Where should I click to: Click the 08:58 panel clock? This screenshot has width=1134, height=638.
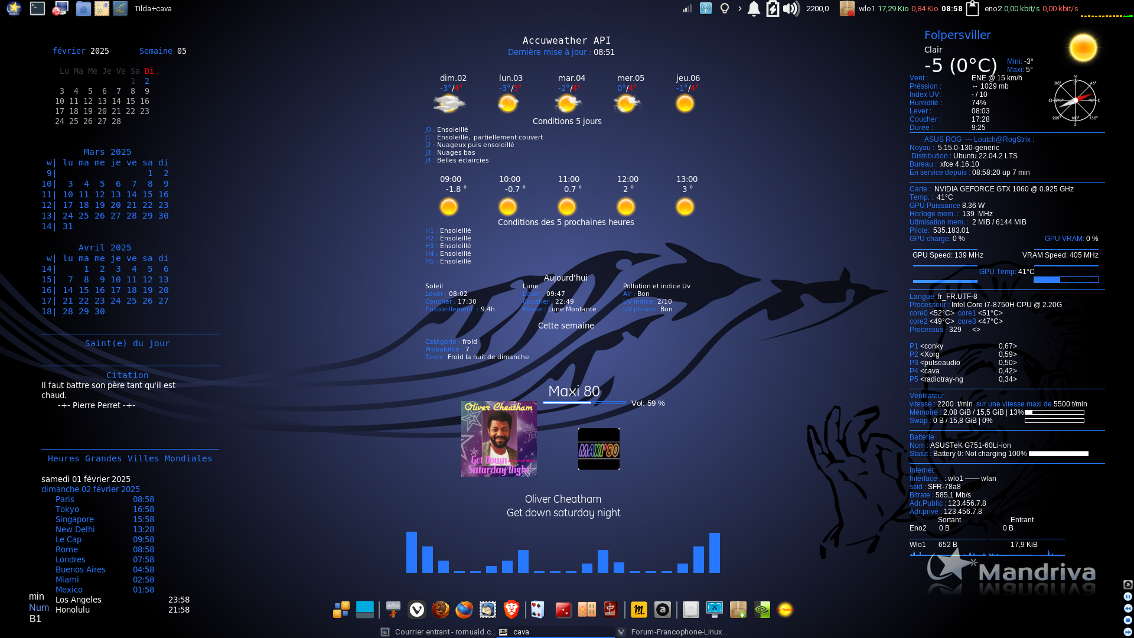[x=952, y=8]
